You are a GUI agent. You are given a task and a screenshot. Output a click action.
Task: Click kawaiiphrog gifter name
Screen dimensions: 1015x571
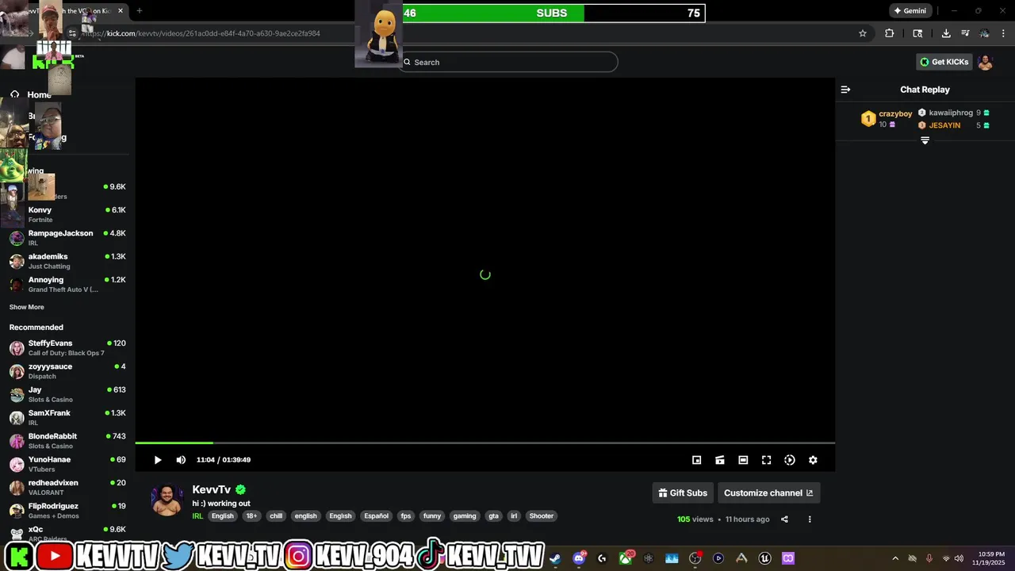[x=951, y=113]
